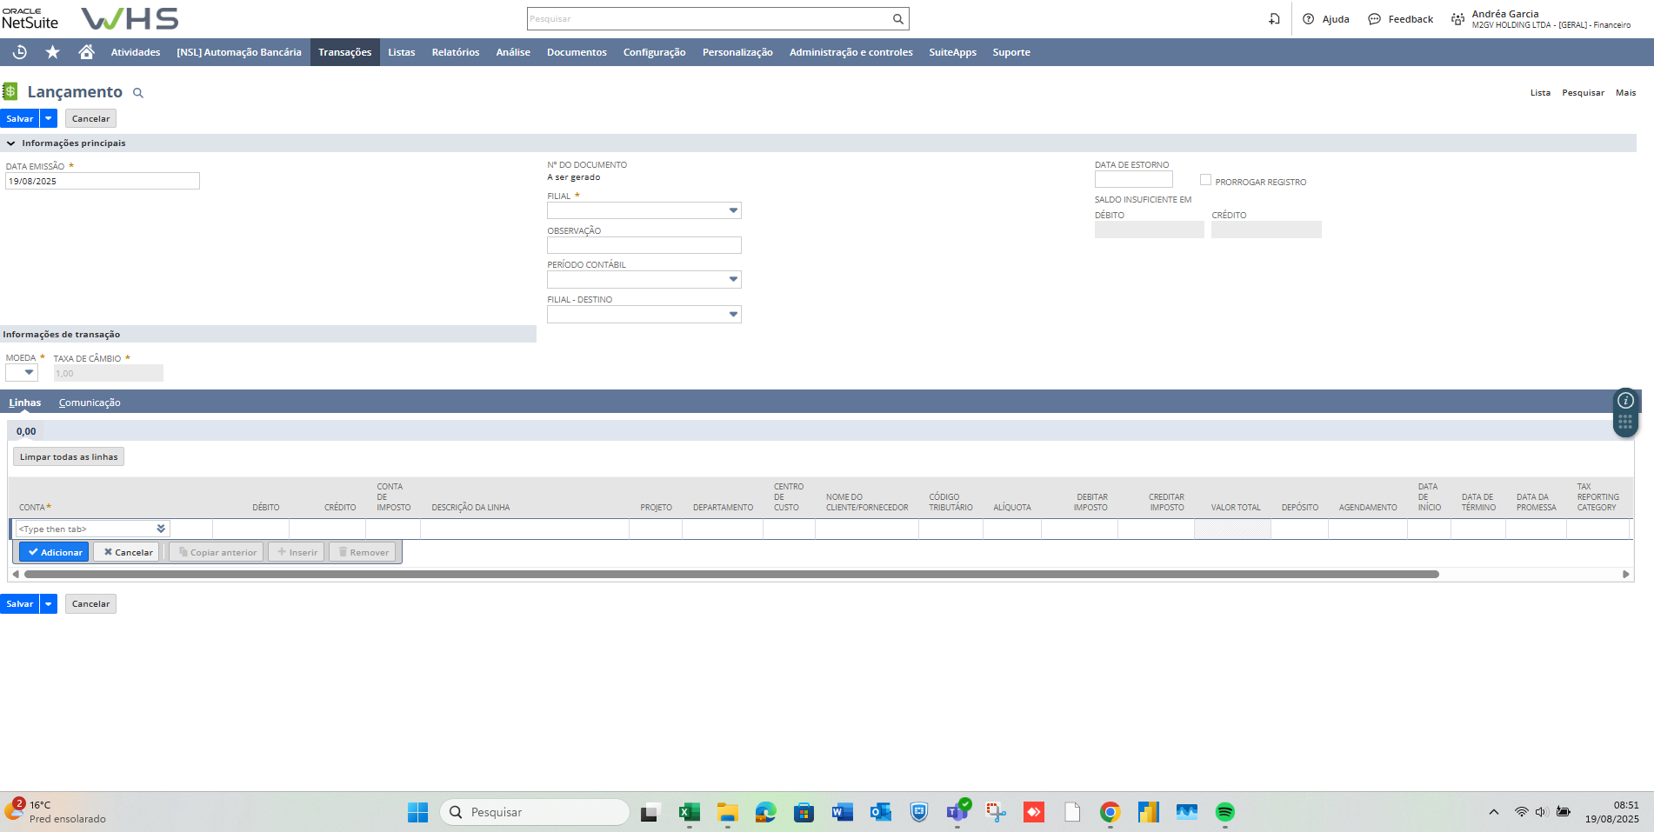Click the magnifier in global search box

(x=897, y=19)
